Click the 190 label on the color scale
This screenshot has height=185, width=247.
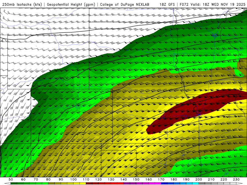186,179
